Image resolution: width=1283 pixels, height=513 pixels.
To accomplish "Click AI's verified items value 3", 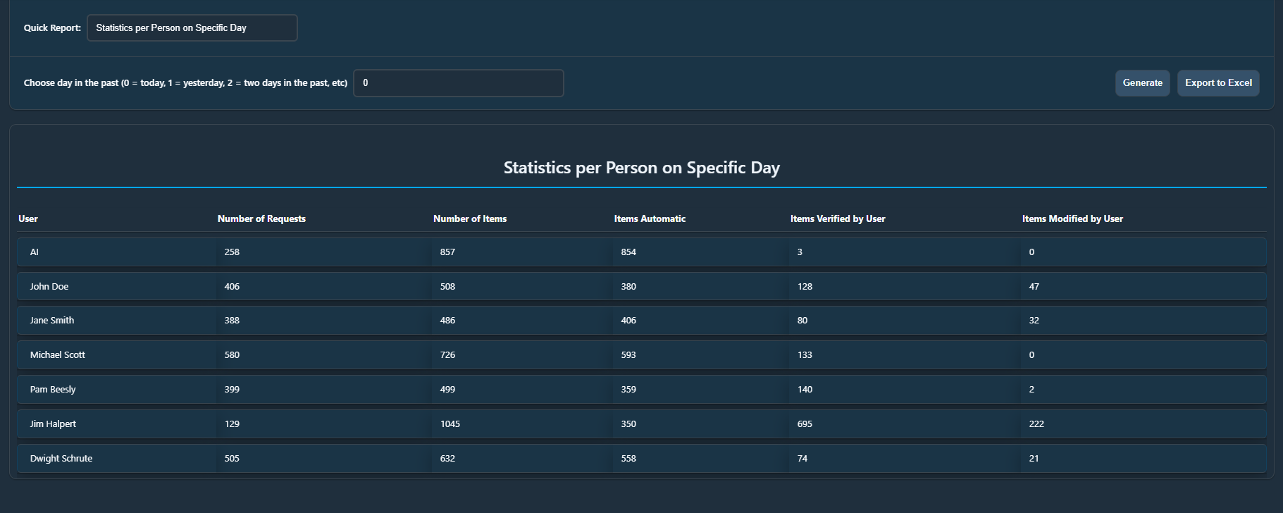I will pyautogui.click(x=800, y=252).
